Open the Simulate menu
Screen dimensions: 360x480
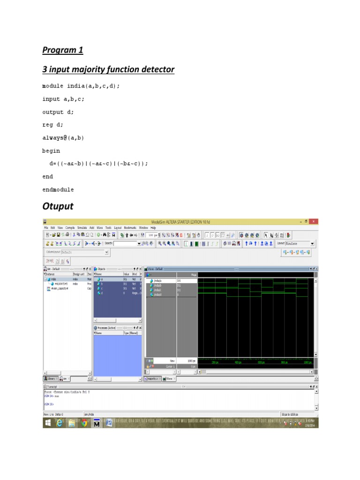[82, 228]
